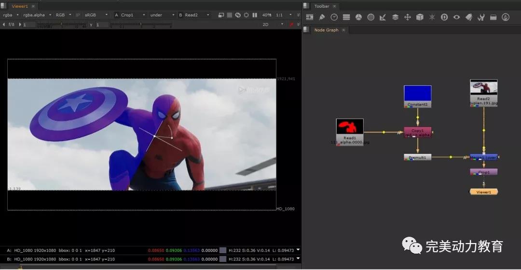Open the Draw nodes pencil menu
Image resolution: width=521 pixels, height=270 pixels.
[322, 17]
